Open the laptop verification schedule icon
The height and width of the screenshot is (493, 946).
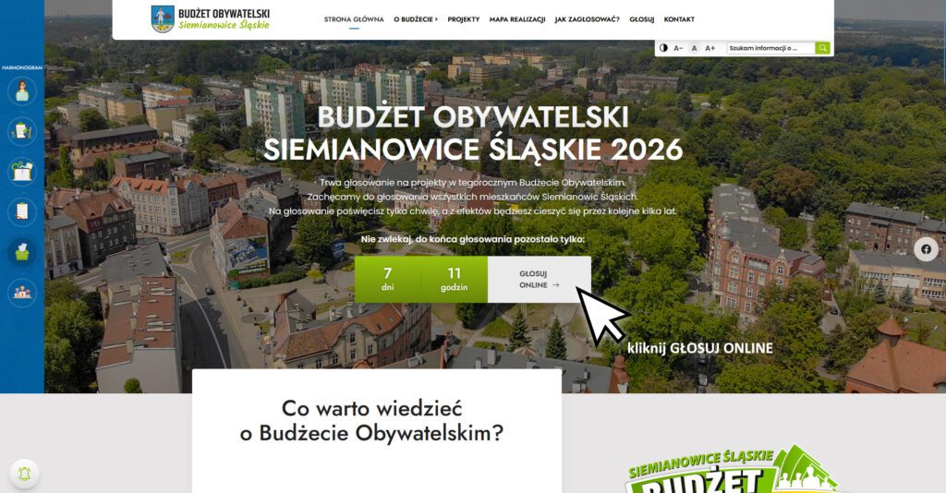point(22,172)
